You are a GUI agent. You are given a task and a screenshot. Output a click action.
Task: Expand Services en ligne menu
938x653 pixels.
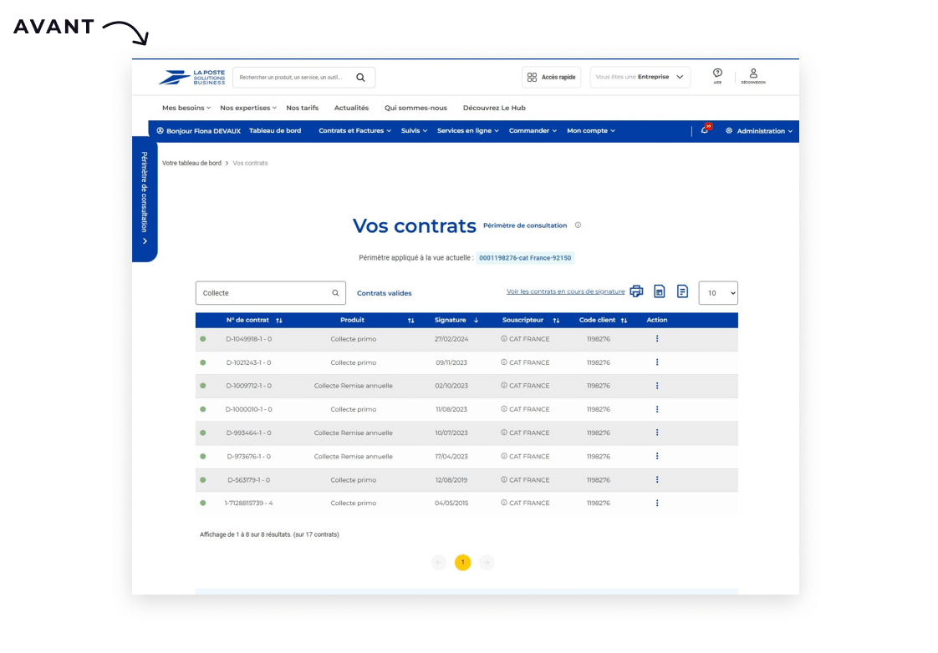468,131
